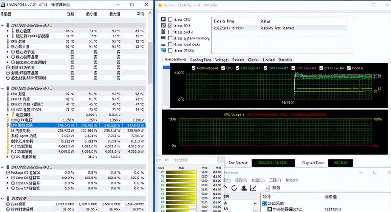Uncheck the Stress FPU checkbox

tap(170, 26)
